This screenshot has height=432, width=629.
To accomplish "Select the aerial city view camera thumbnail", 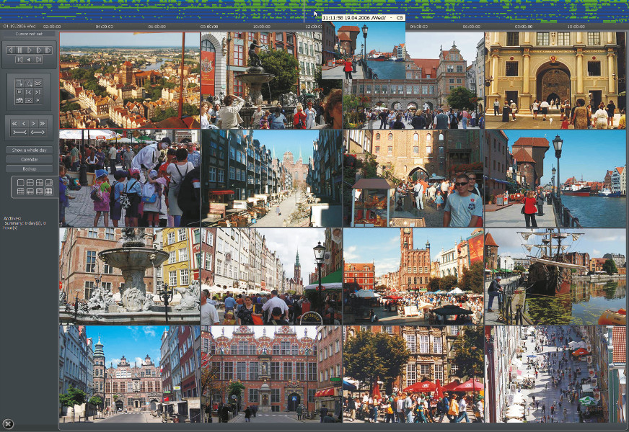I will click(x=130, y=80).
